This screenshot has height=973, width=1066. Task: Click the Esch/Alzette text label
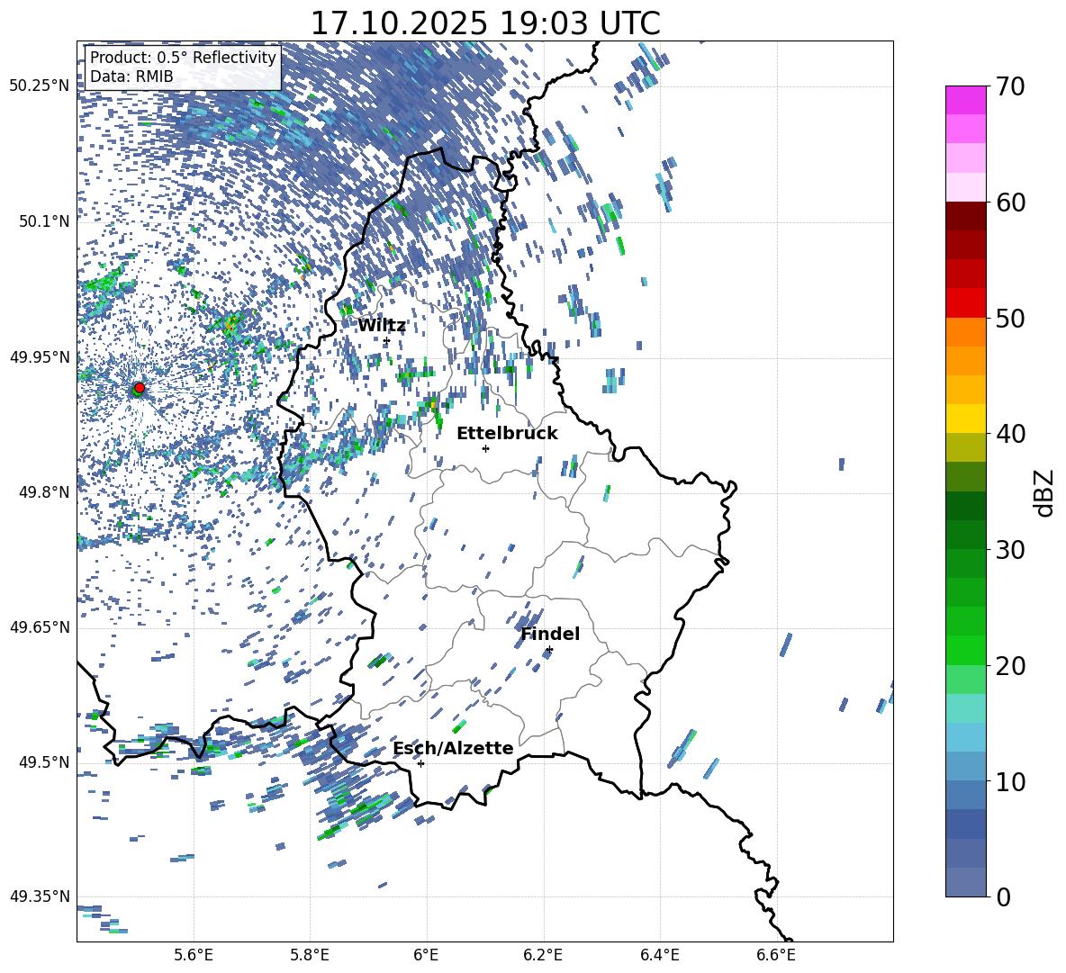[x=453, y=748]
